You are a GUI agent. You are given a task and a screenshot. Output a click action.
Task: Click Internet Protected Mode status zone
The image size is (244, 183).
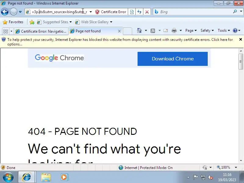pyautogui.click(x=146, y=167)
